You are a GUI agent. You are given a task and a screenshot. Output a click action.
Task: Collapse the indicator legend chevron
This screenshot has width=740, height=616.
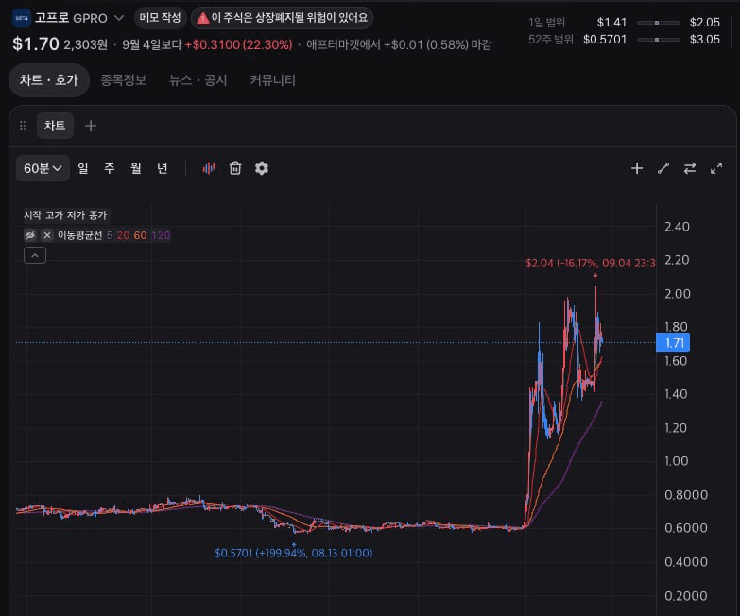[x=35, y=255]
